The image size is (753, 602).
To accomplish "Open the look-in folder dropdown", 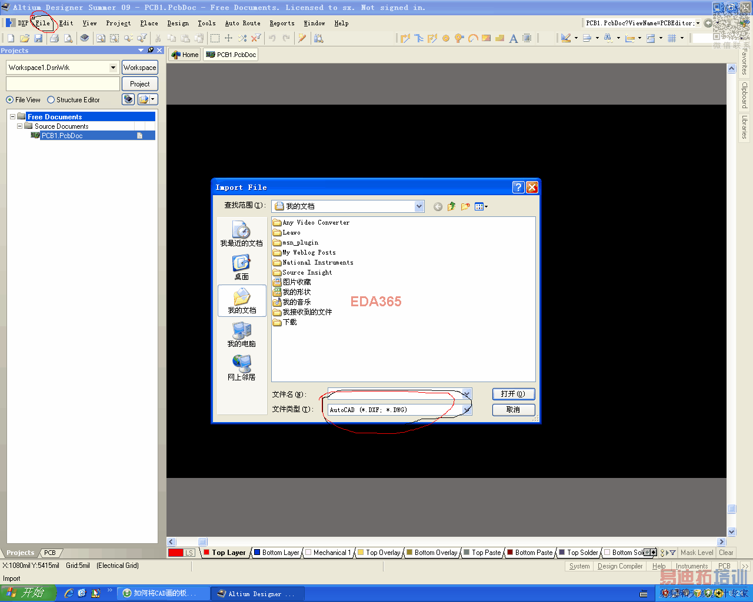I will (x=419, y=206).
